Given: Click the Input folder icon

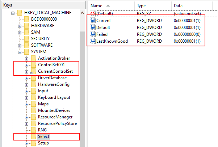Looking at the screenshot, I should (x=34, y=91).
